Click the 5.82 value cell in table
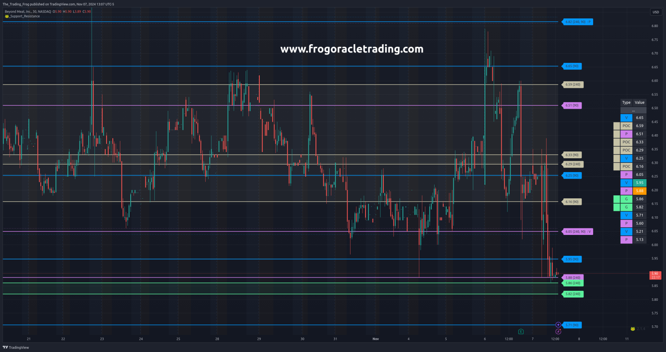This screenshot has height=352, width=666. tap(640, 207)
